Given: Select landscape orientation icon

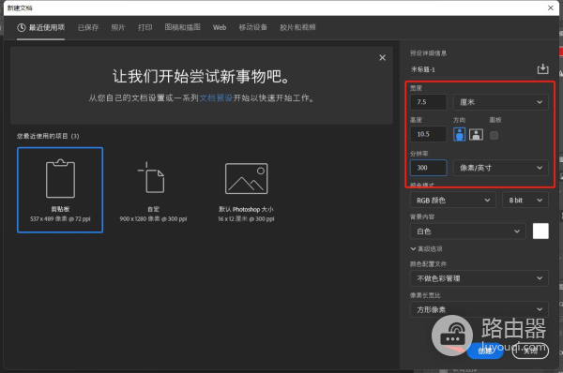Looking at the screenshot, I should (476, 135).
